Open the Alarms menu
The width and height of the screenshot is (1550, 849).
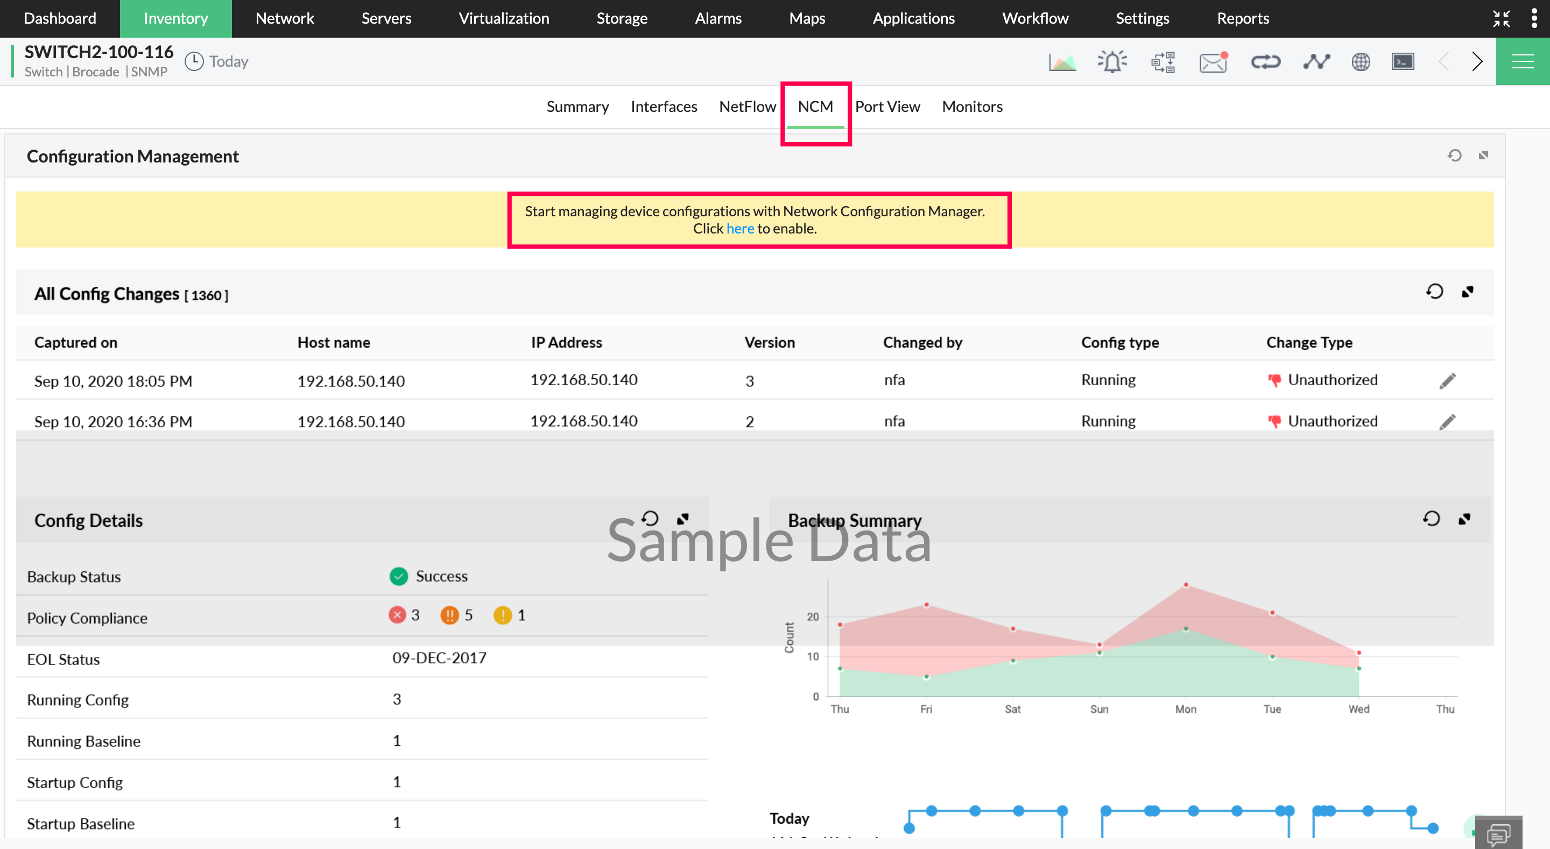(718, 18)
